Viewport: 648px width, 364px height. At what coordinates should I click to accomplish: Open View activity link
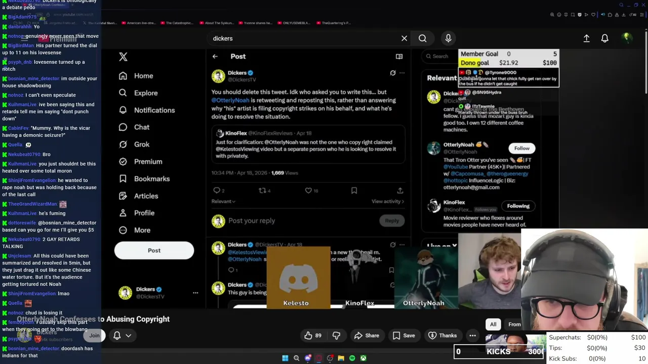[388, 201]
